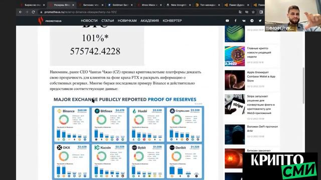Click the eye-crossed tracking icon in address bar
321x180 pixels.
(247, 12)
